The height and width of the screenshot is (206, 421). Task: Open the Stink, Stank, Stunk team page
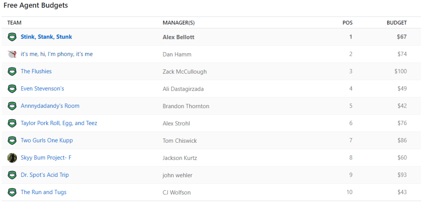(x=46, y=37)
